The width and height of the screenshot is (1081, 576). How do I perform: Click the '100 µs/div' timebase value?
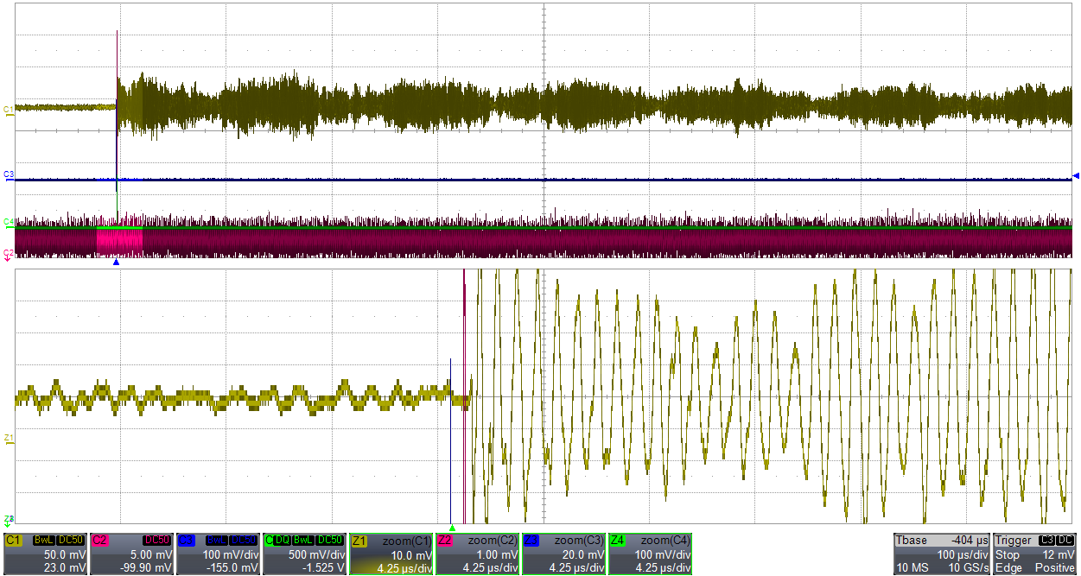963,554
